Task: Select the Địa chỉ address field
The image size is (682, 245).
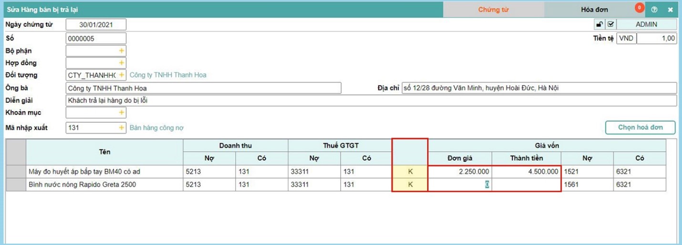Action: tap(539, 88)
